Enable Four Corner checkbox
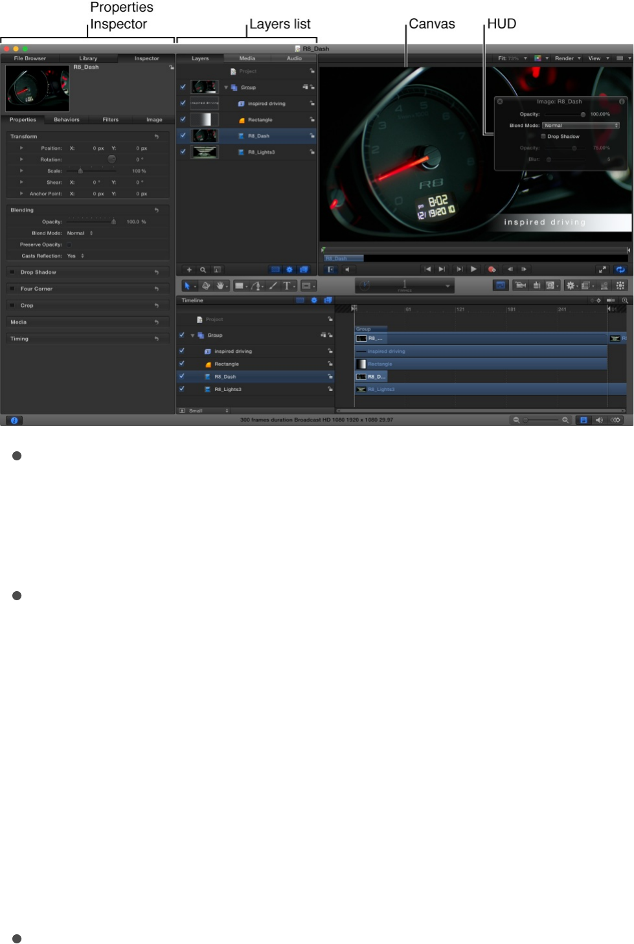Viewport: 634px width, 944px height. tap(12, 289)
